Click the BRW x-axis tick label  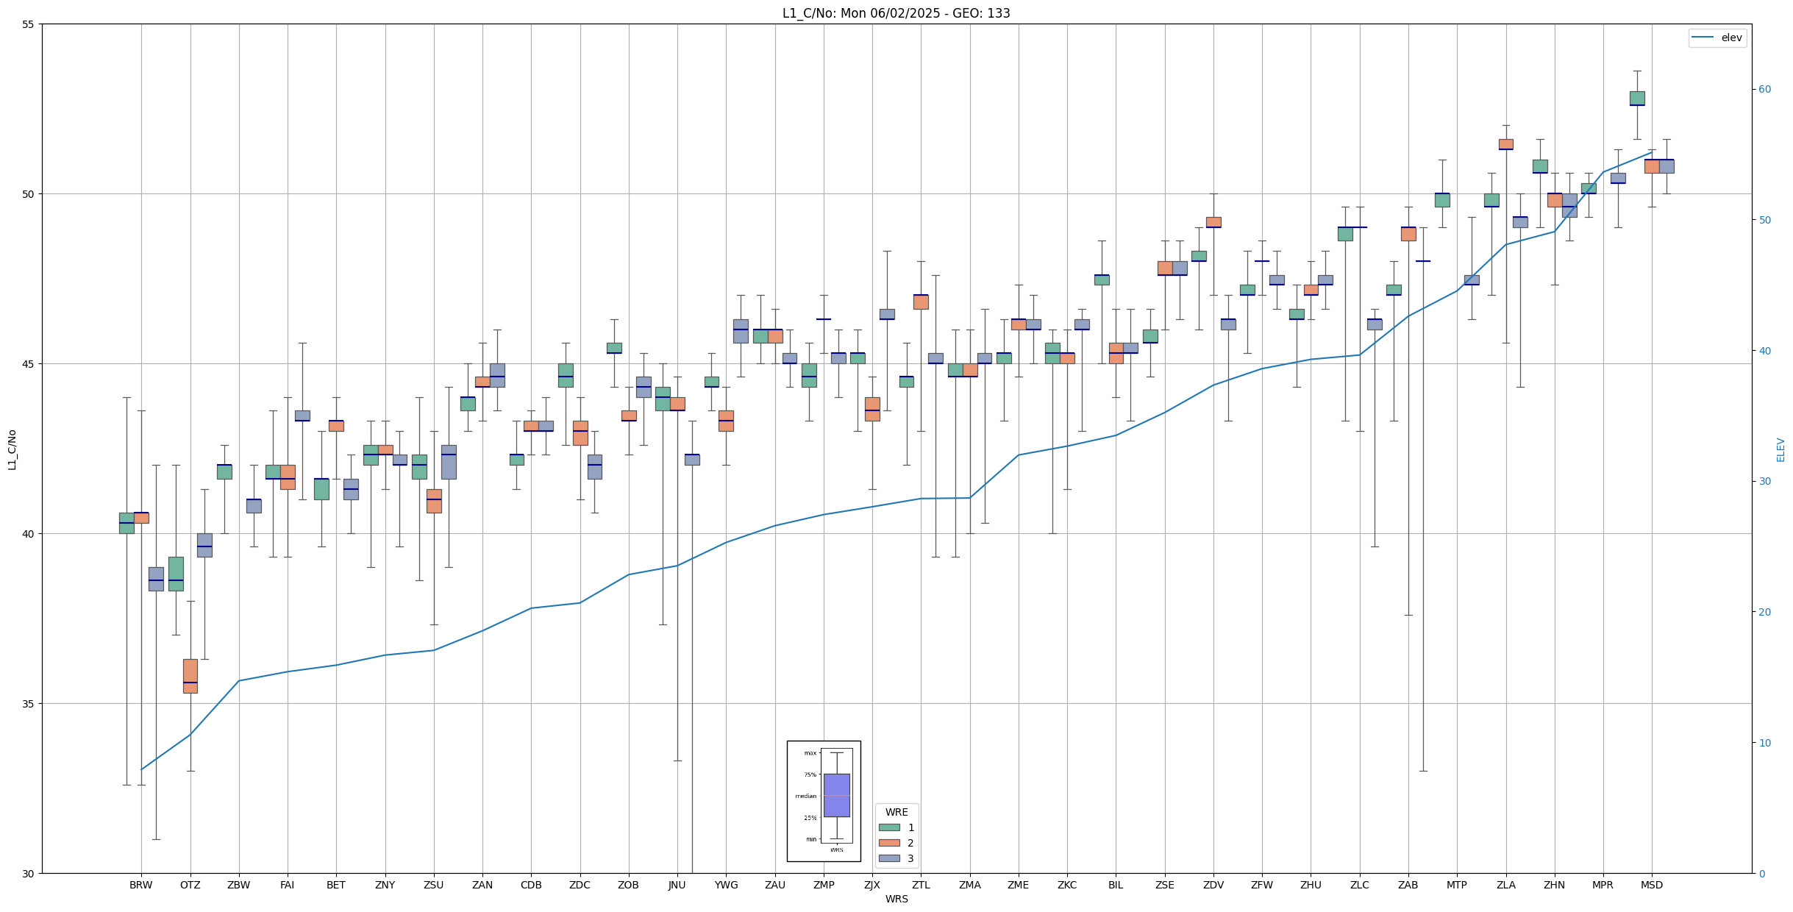pyautogui.click(x=141, y=885)
